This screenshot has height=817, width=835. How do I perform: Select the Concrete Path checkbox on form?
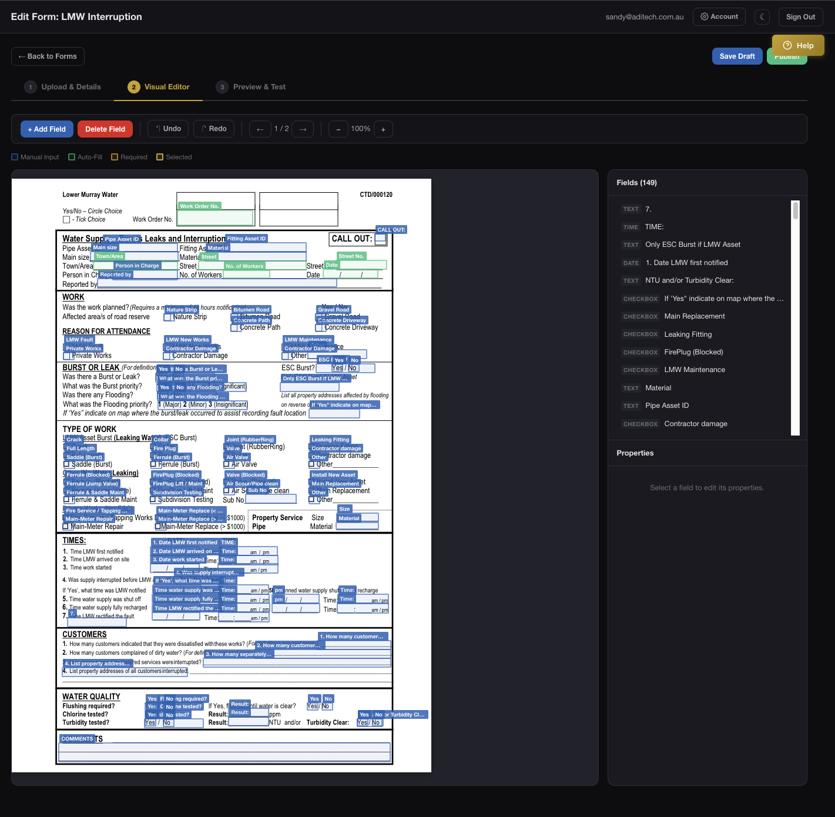235,328
